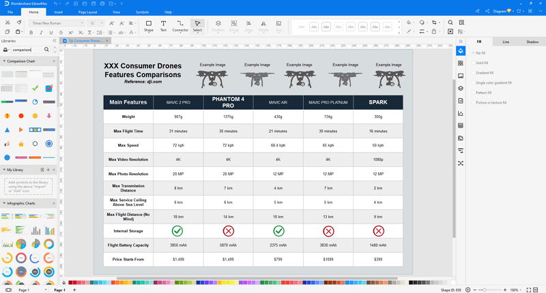Open the Layers icon in right sidebar
The width and height of the screenshot is (546, 293).
tap(461, 89)
